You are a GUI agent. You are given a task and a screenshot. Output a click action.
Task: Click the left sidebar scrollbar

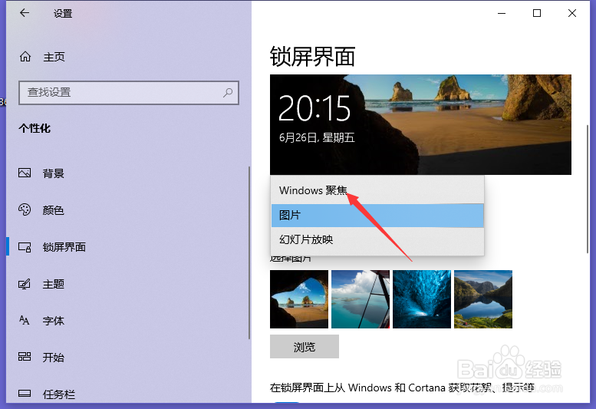coord(249,252)
